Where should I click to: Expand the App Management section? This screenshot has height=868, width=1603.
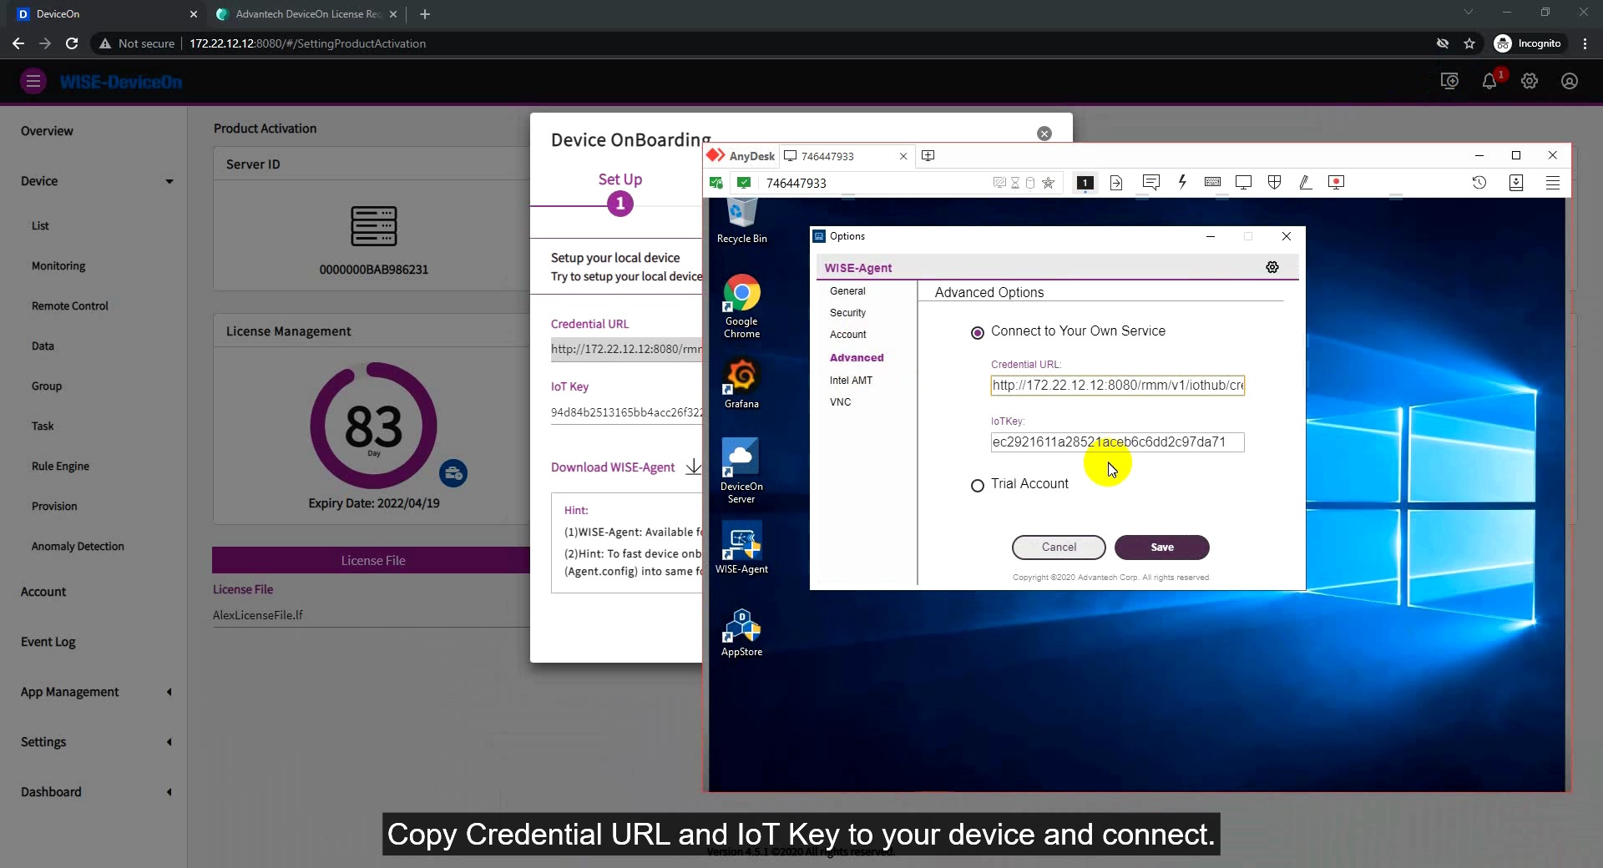click(x=169, y=692)
